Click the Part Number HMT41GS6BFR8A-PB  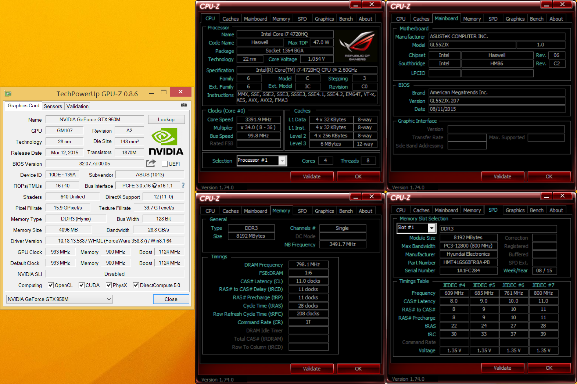coord(468,262)
